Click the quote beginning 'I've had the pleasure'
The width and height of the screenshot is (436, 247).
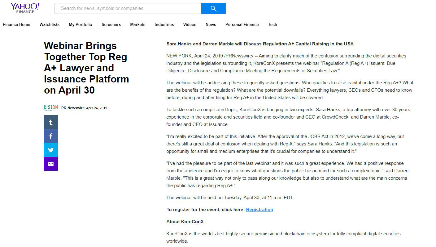tap(288, 174)
